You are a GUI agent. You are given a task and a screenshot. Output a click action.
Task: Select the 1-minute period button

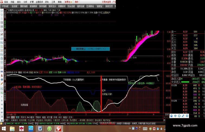[x=2, y=97]
